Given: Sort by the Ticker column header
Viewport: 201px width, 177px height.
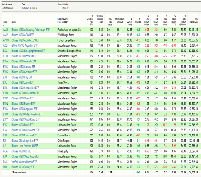Looking at the screenshot, I should (5, 22).
